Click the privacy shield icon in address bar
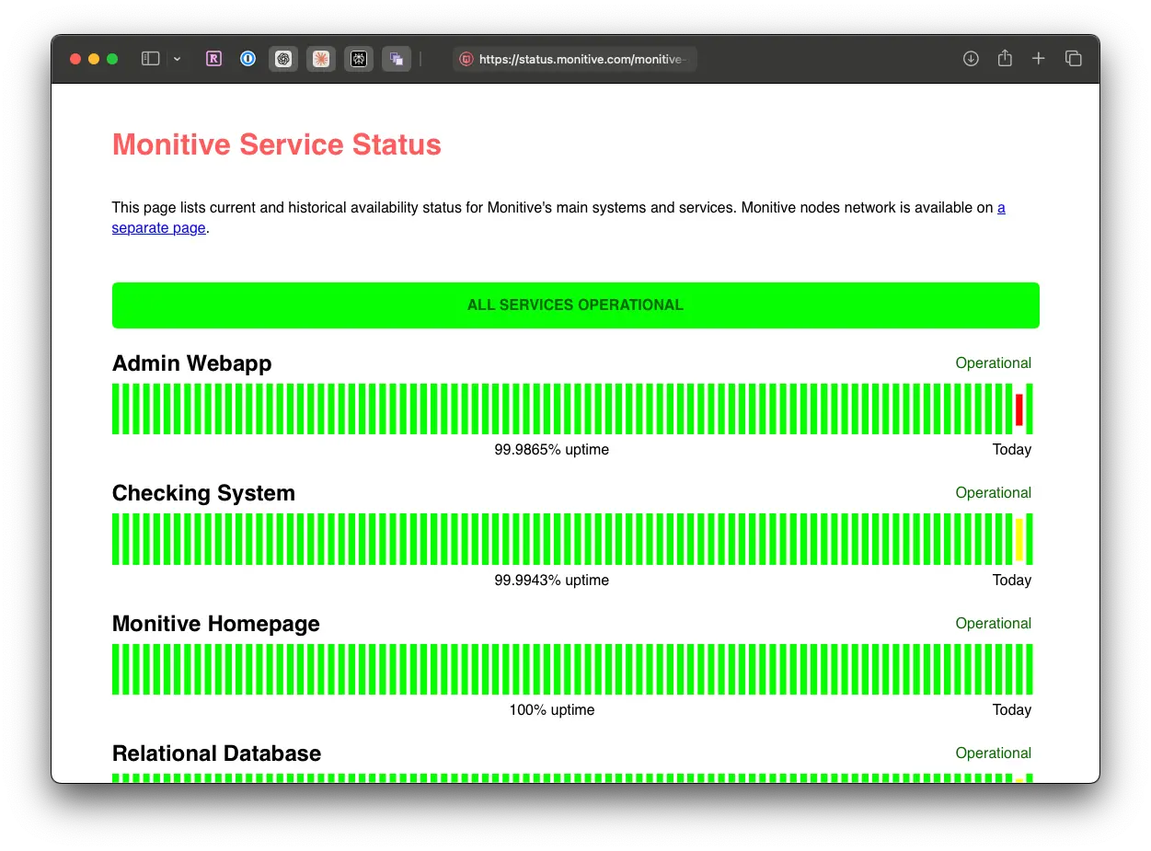 [x=467, y=58]
